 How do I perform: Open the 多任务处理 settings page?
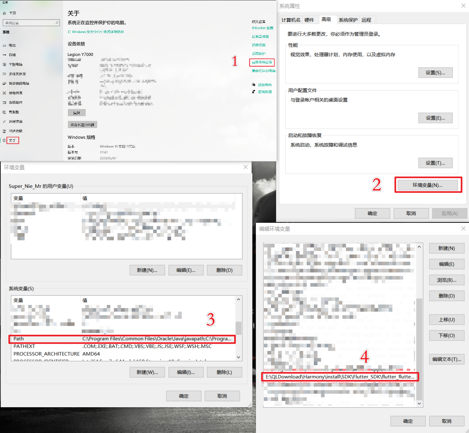pyautogui.click(x=17, y=74)
